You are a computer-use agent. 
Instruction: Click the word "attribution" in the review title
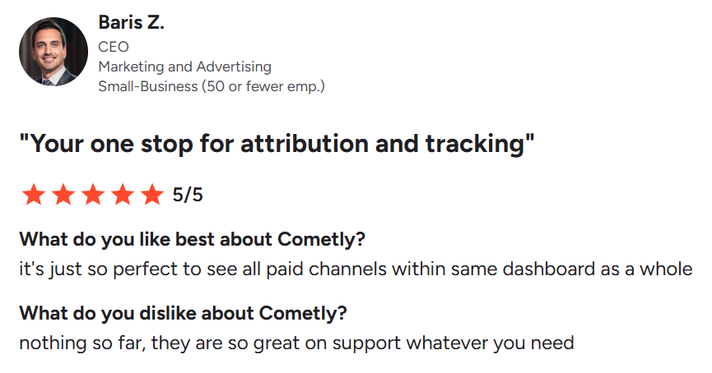click(x=305, y=144)
